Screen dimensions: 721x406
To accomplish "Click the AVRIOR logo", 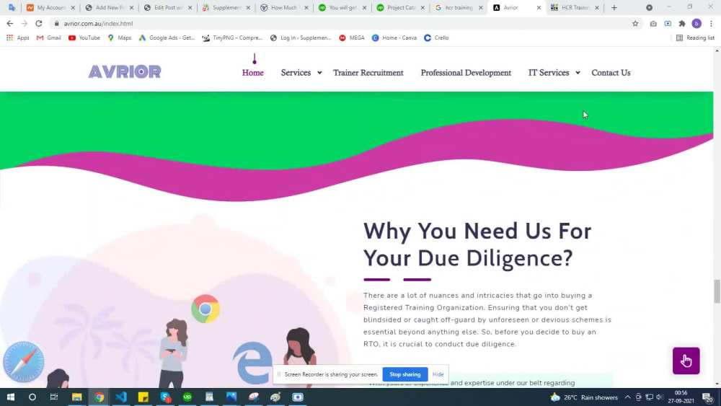I will 125,71.
